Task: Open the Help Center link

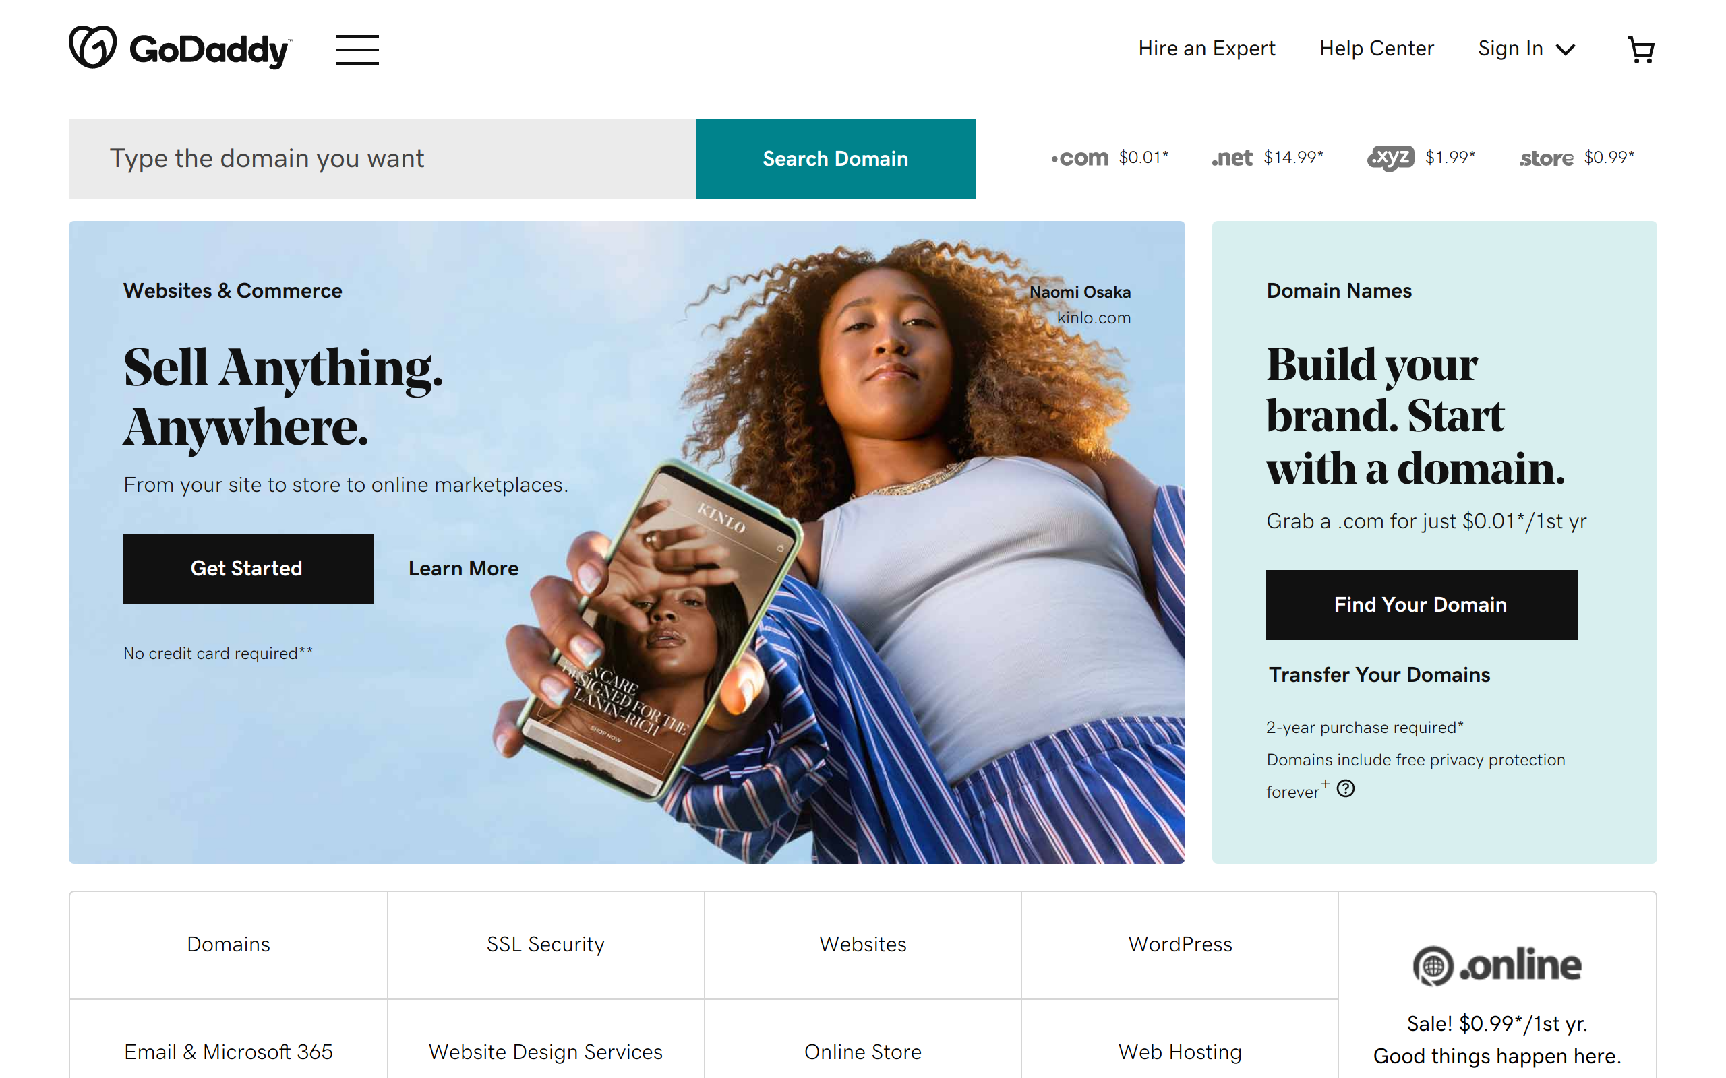Action: click(1376, 49)
